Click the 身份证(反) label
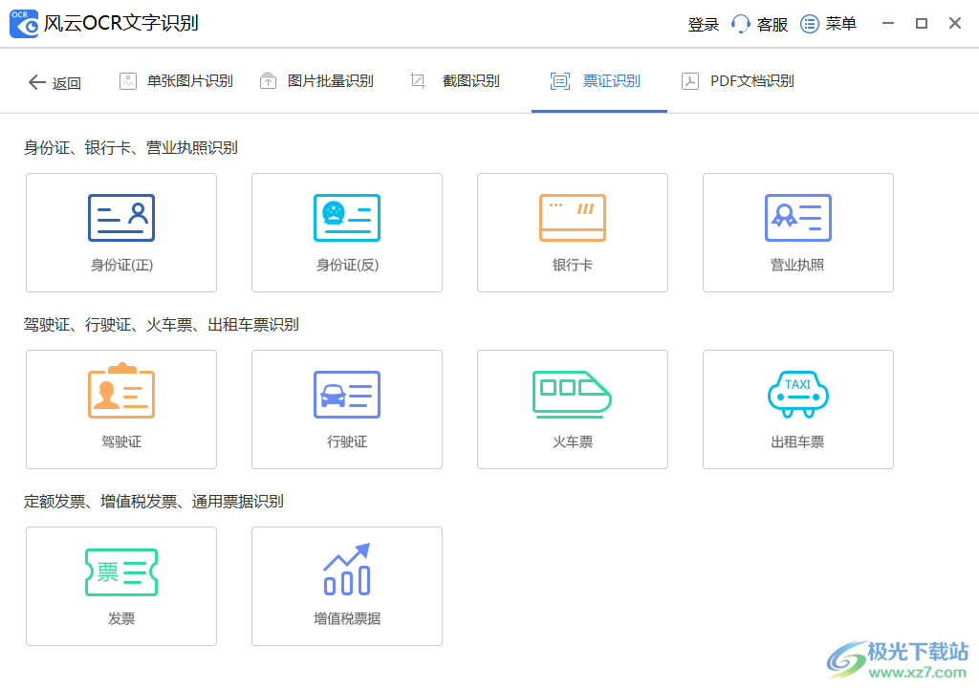Viewport: 979px width, 688px height. (x=347, y=265)
